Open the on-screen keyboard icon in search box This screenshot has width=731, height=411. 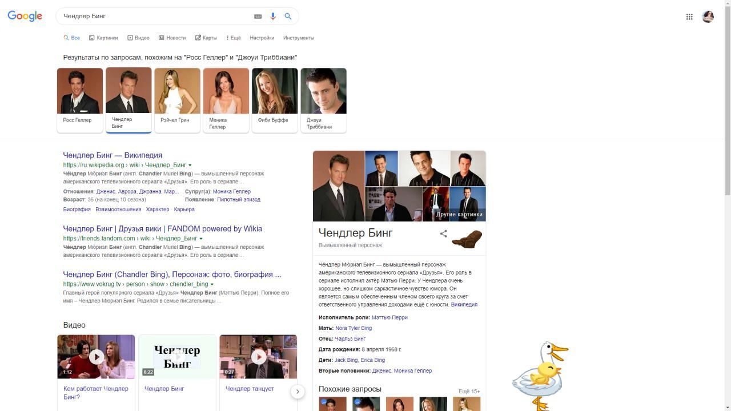(258, 17)
